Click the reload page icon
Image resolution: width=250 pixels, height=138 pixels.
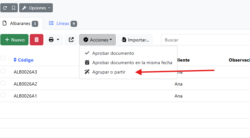(5, 8)
